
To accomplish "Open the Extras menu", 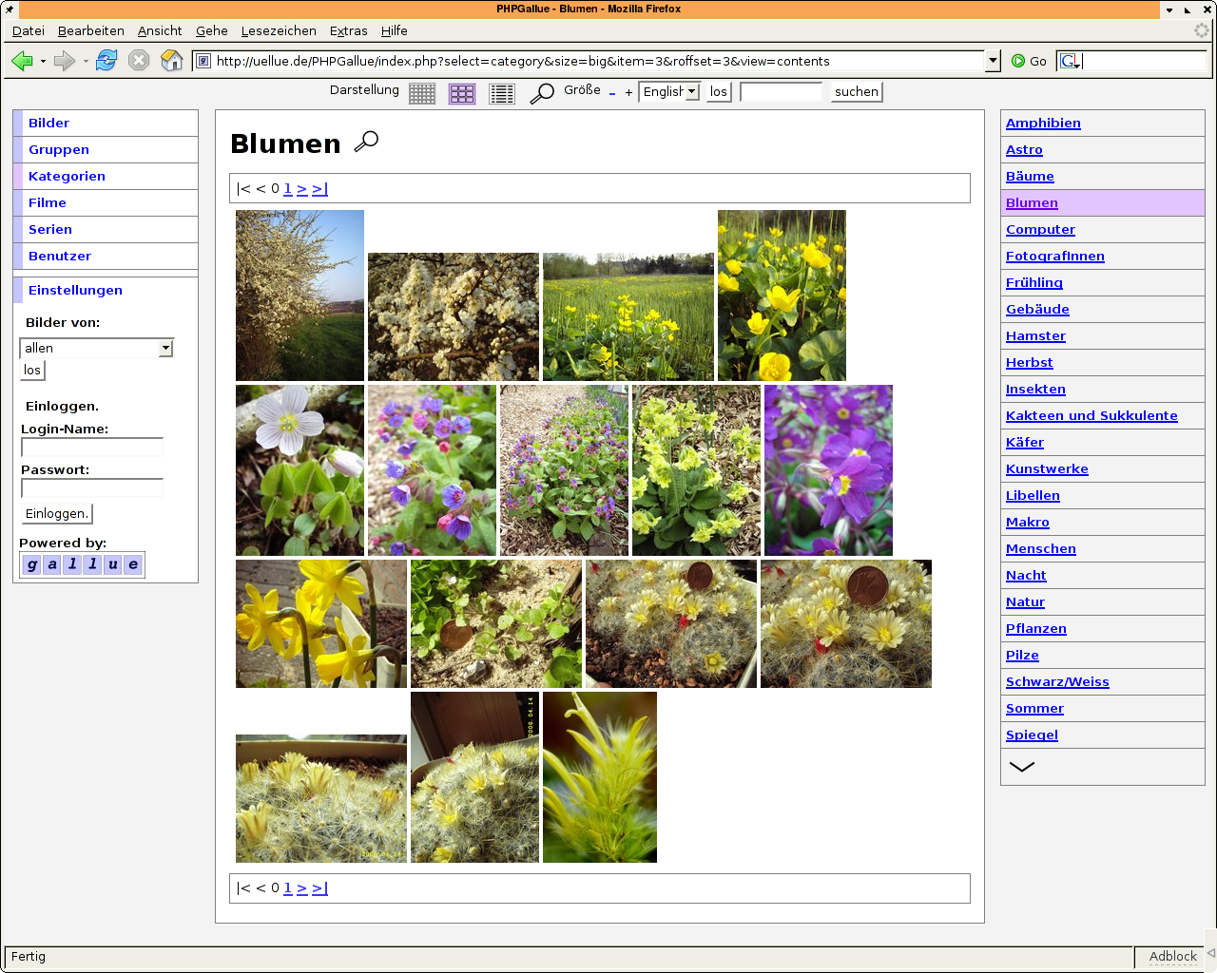I will tap(348, 31).
